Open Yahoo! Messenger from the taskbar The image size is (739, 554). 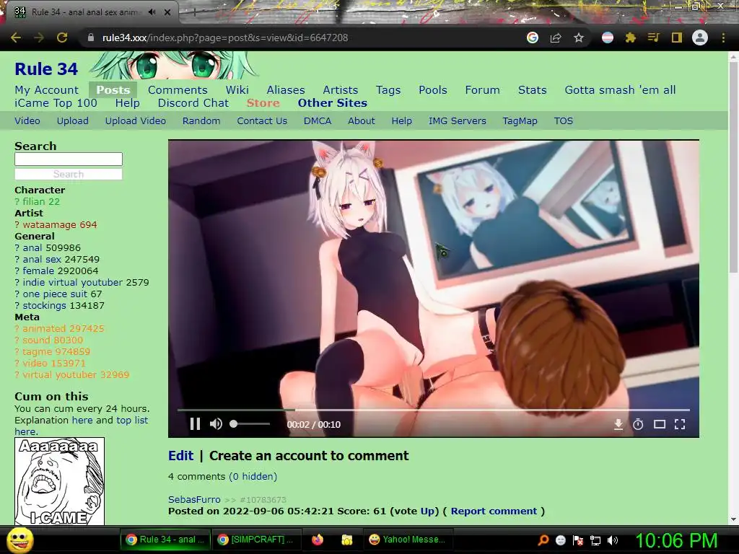(x=407, y=540)
